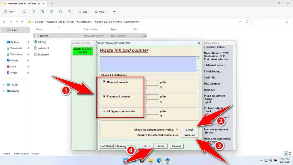Uncheck the Main pad counter checkbox
Screen dimensions: 293x165
(x=104, y=82)
